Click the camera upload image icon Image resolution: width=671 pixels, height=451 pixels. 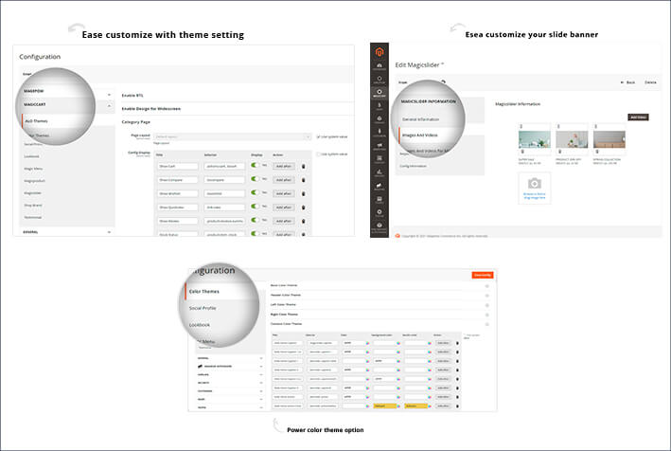pos(534,183)
